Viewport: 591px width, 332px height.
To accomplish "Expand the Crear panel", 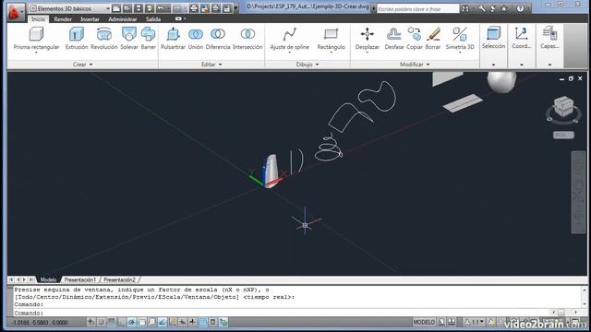I will click(82, 65).
